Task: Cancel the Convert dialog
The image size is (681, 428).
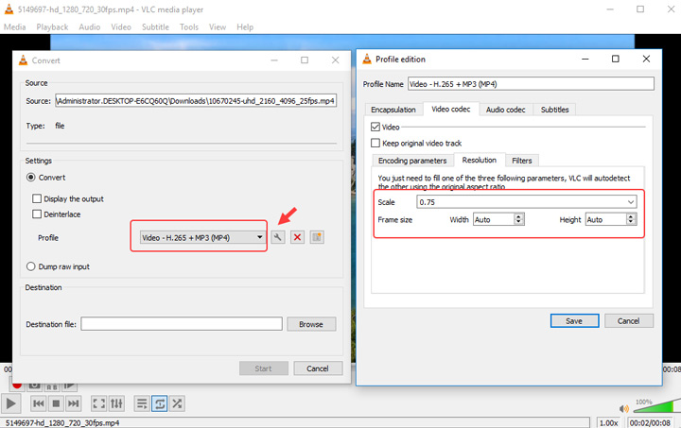Action: 318,368
